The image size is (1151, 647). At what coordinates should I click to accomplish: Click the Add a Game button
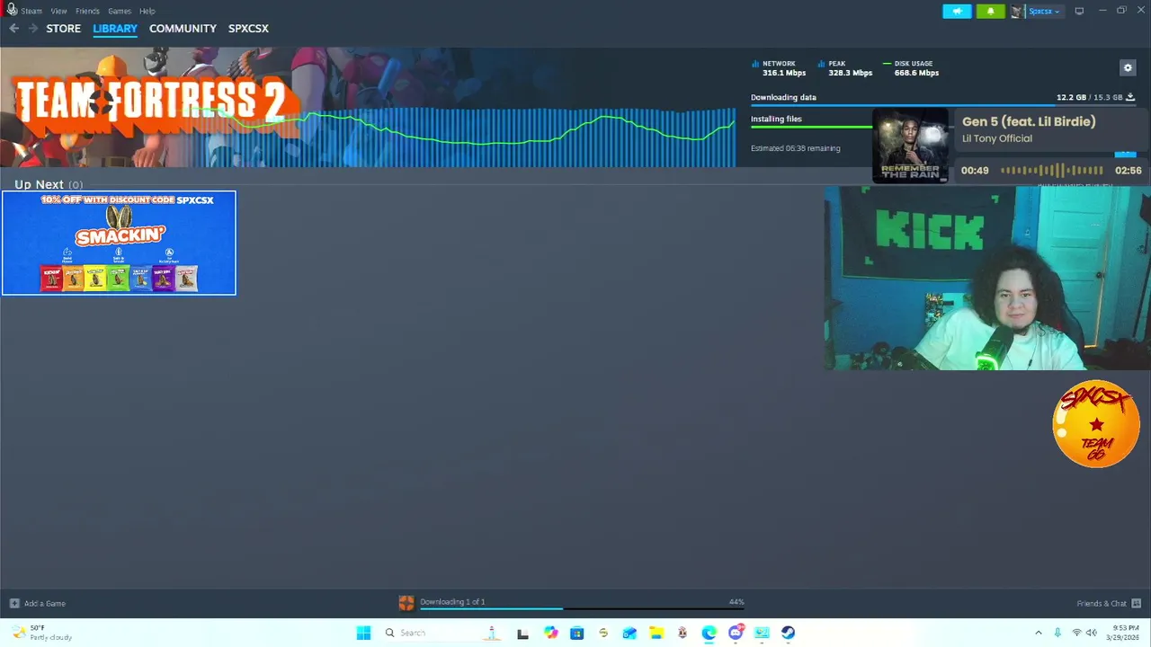[x=38, y=603]
